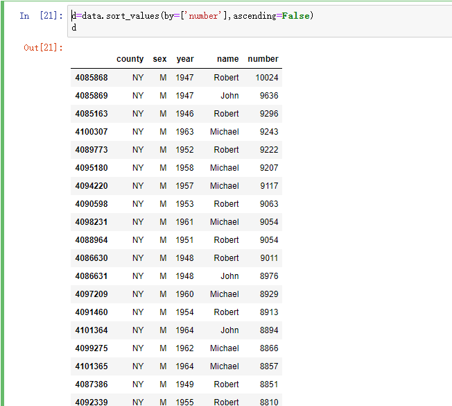Click the number value 8929
452x406 pixels.
[x=269, y=294]
